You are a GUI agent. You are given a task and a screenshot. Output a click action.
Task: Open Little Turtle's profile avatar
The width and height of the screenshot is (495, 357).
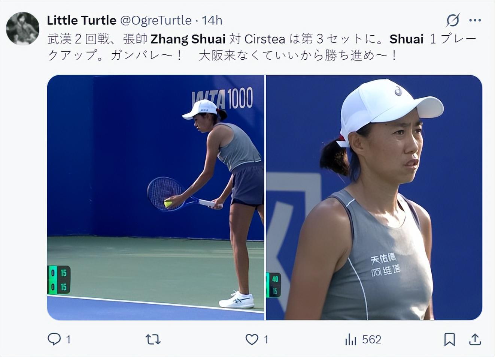click(x=23, y=28)
